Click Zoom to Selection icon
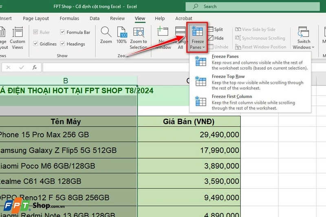The width and height of the screenshot is (326, 217). 139,33
